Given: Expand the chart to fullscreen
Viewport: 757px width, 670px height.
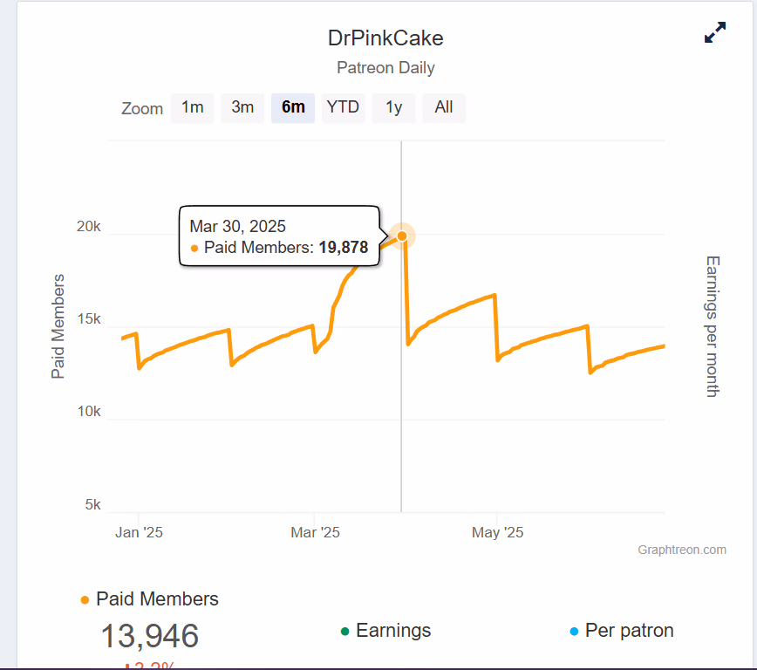Looking at the screenshot, I should click(715, 33).
